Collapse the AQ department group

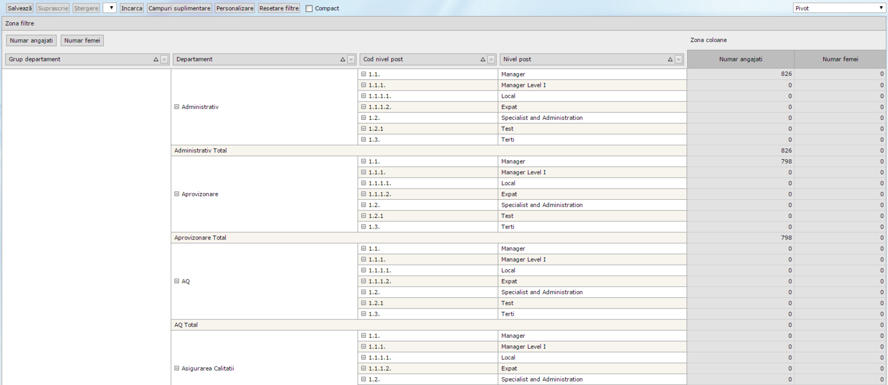(177, 281)
